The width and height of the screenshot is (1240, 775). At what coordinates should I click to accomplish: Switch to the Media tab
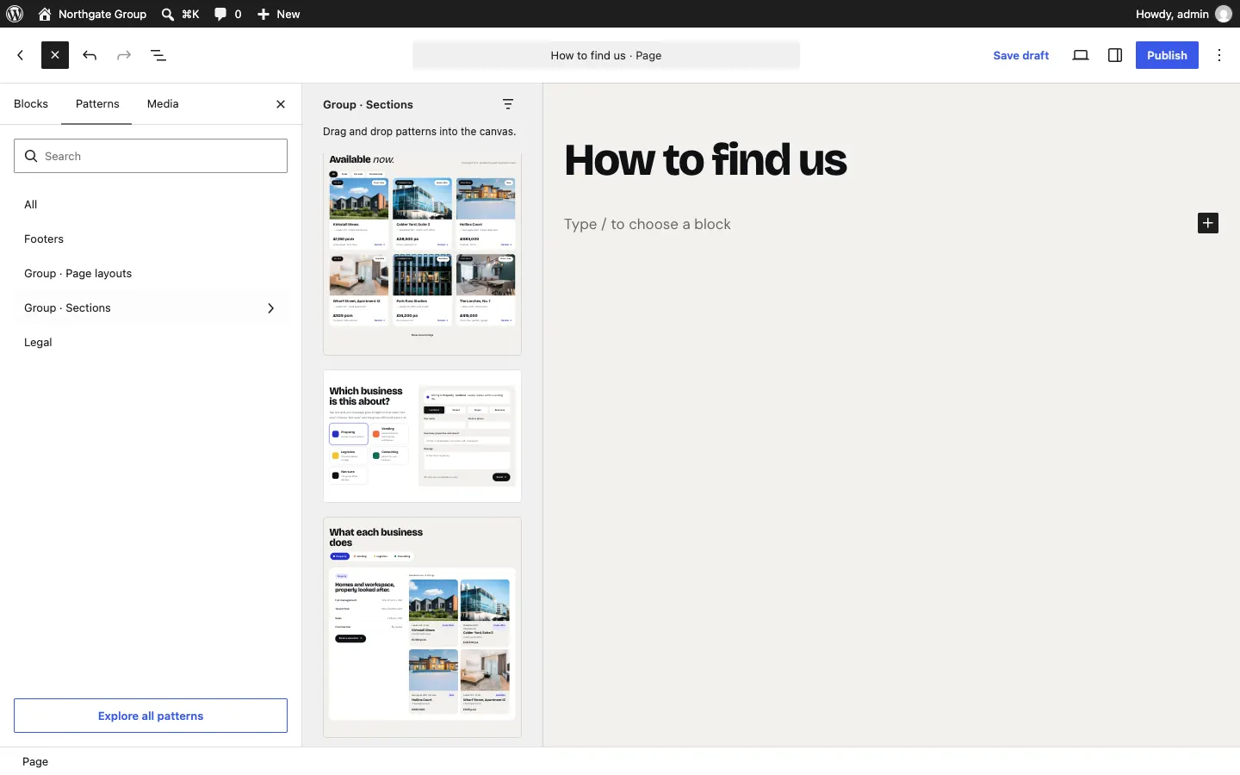coord(163,104)
